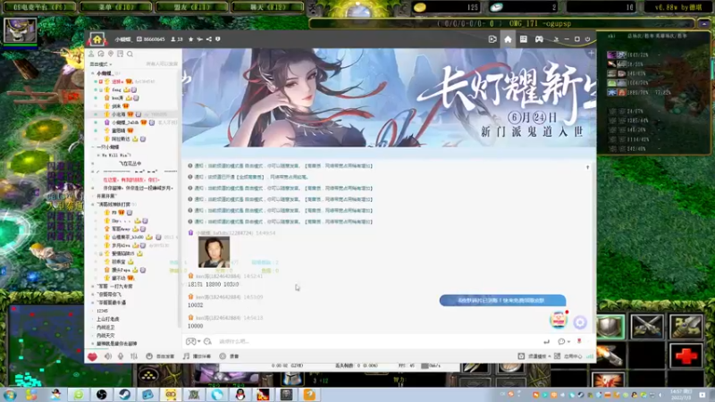The image size is (715, 402).
Task: Click the search magnifier in sidebar toolbar
Action: 130,54
